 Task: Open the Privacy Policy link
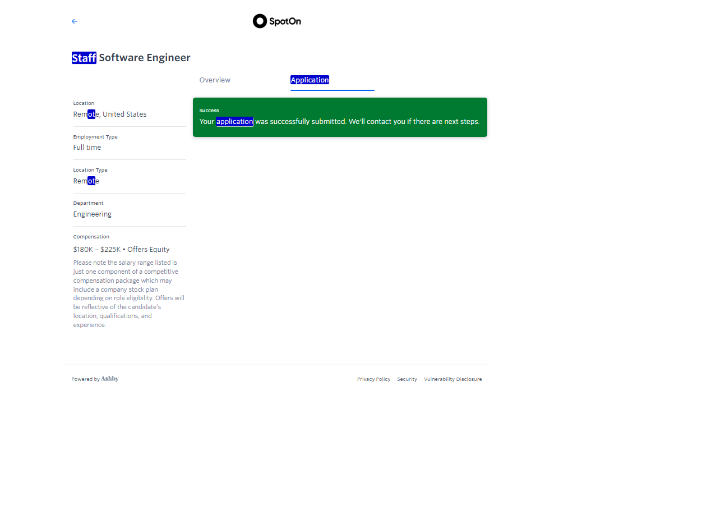click(x=373, y=379)
